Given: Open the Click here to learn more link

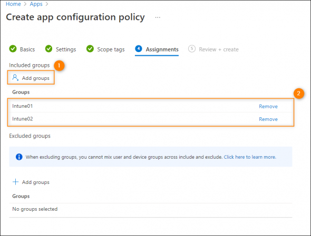Looking at the screenshot, I should click(x=250, y=157).
